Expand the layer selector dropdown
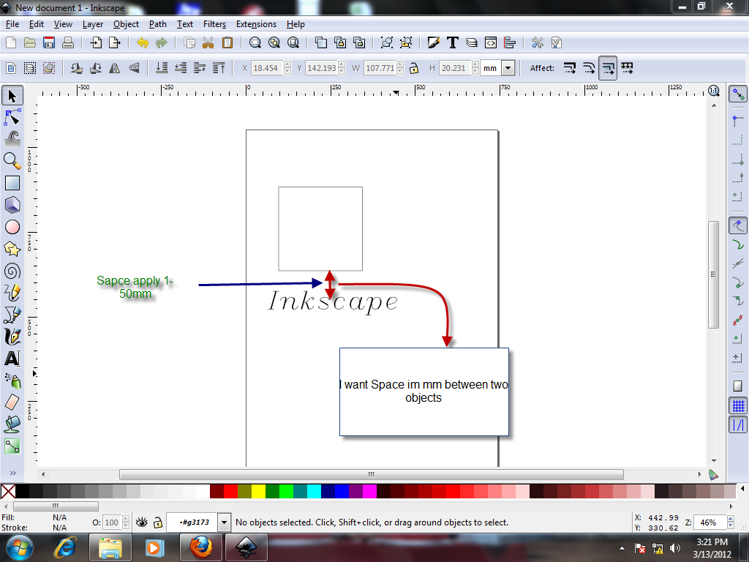The width and height of the screenshot is (749, 562). tap(225, 522)
